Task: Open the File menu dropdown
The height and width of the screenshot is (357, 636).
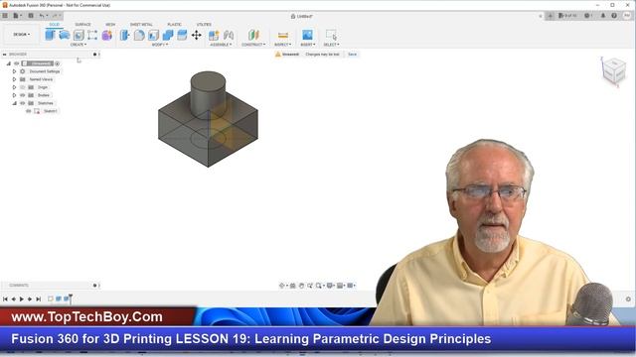Action: (x=18, y=16)
